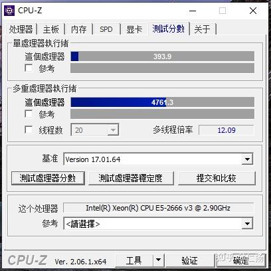Open the 内存 tab

point(78,29)
